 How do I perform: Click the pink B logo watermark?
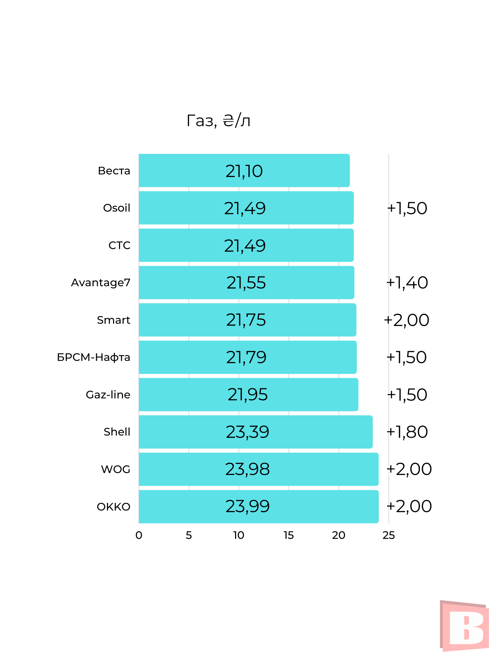[464, 626]
